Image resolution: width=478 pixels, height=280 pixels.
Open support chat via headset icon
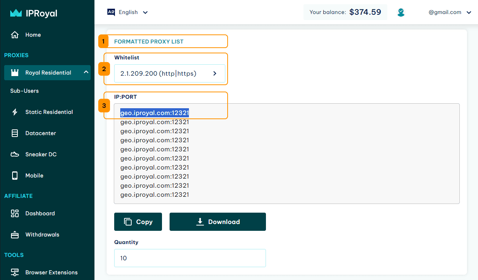point(401,12)
